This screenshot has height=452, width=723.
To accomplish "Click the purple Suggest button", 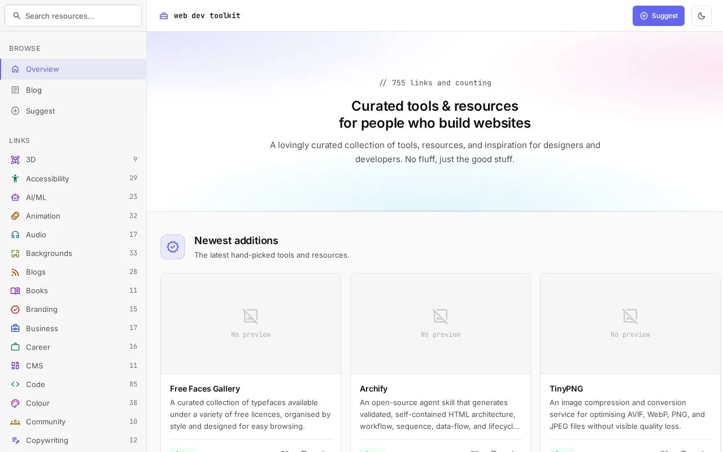I will [x=659, y=16].
